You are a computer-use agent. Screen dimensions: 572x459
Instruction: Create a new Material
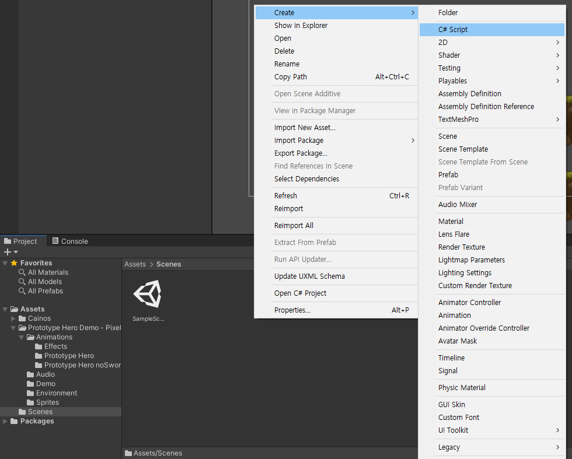[491, 221]
